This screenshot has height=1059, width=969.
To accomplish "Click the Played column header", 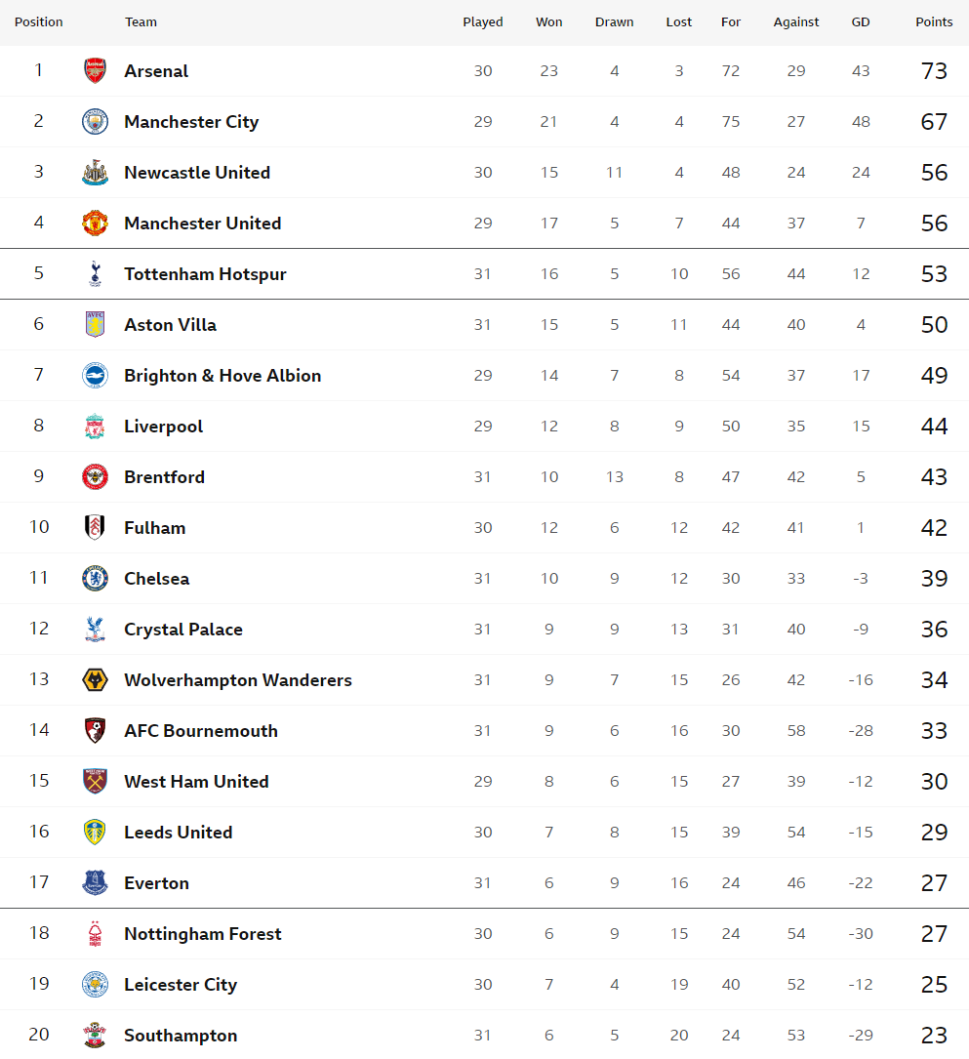I will tap(483, 22).
